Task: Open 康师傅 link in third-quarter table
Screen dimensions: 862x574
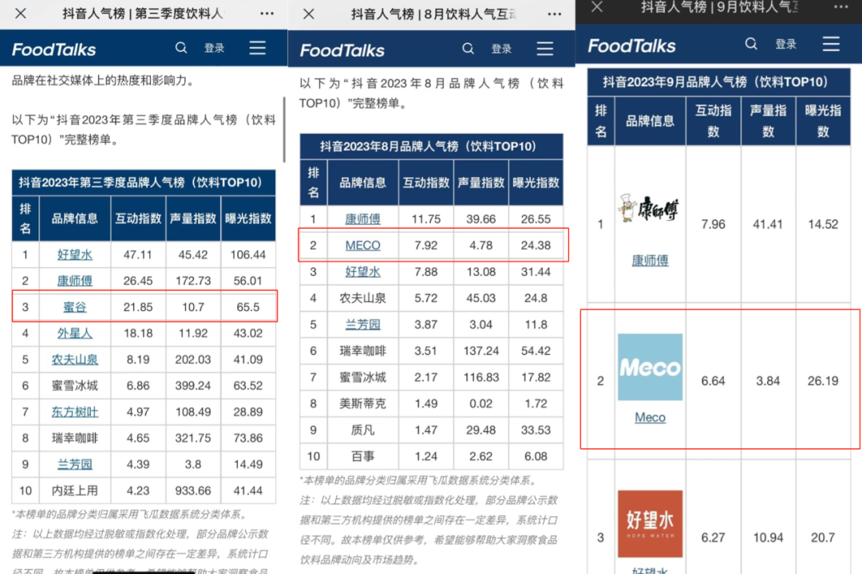Action: coord(75,281)
